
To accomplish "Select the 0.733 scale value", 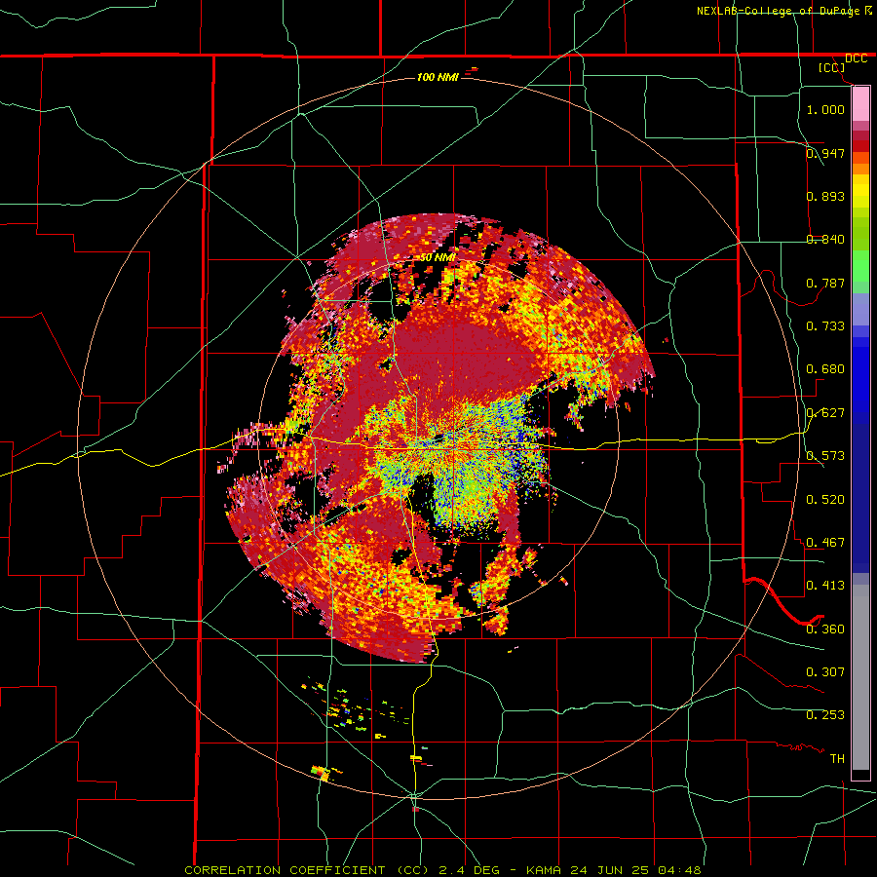I will [x=825, y=326].
